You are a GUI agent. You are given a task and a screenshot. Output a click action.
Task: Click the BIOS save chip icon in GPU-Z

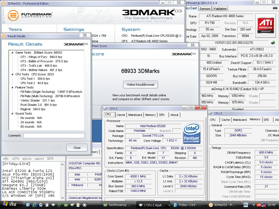tap(273, 43)
